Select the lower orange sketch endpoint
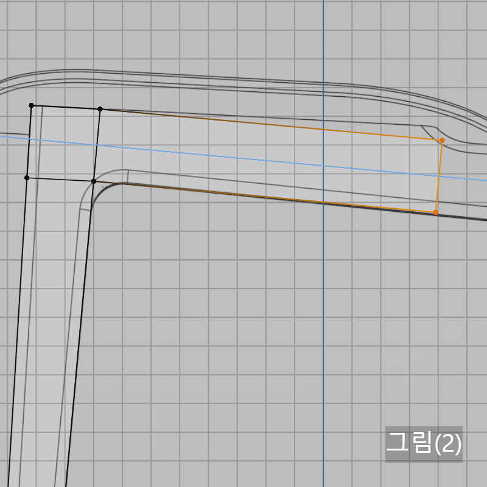Screen dimensions: 487x487 435,212
